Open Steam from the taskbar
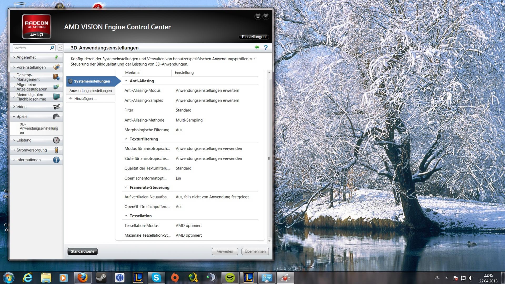The width and height of the screenshot is (505, 284). pos(101,278)
